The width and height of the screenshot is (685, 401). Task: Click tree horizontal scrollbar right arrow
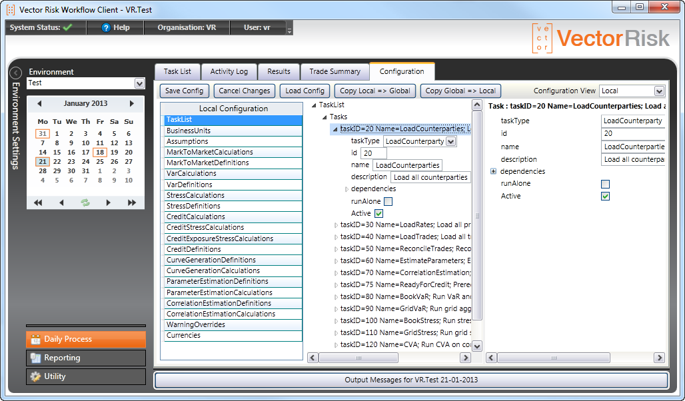click(466, 358)
